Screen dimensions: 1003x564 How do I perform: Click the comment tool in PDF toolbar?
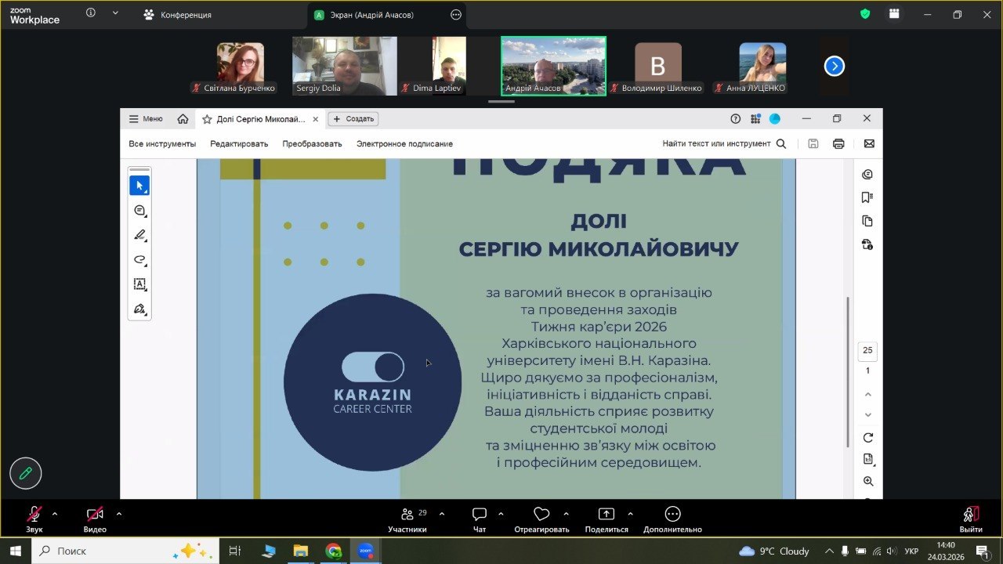coord(139,211)
